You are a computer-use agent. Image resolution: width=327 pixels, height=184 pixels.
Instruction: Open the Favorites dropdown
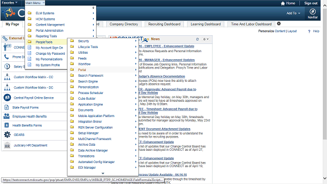[9, 3]
